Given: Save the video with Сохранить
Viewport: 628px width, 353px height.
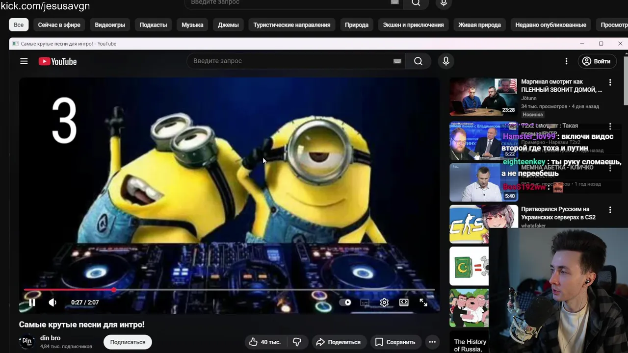Looking at the screenshot, I should [x=395, y=342].
